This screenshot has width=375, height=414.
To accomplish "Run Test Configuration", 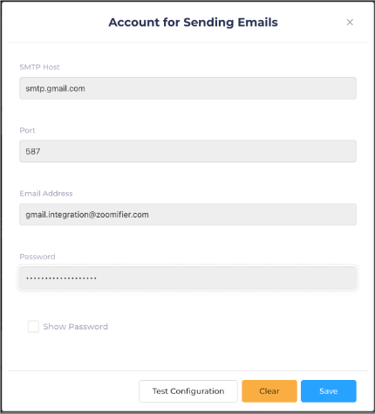I will [x=188, y=391].
